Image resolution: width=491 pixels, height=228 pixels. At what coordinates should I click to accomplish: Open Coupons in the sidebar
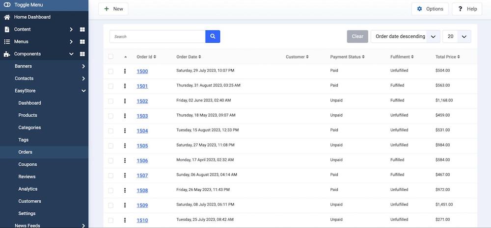tap(27, 164)
